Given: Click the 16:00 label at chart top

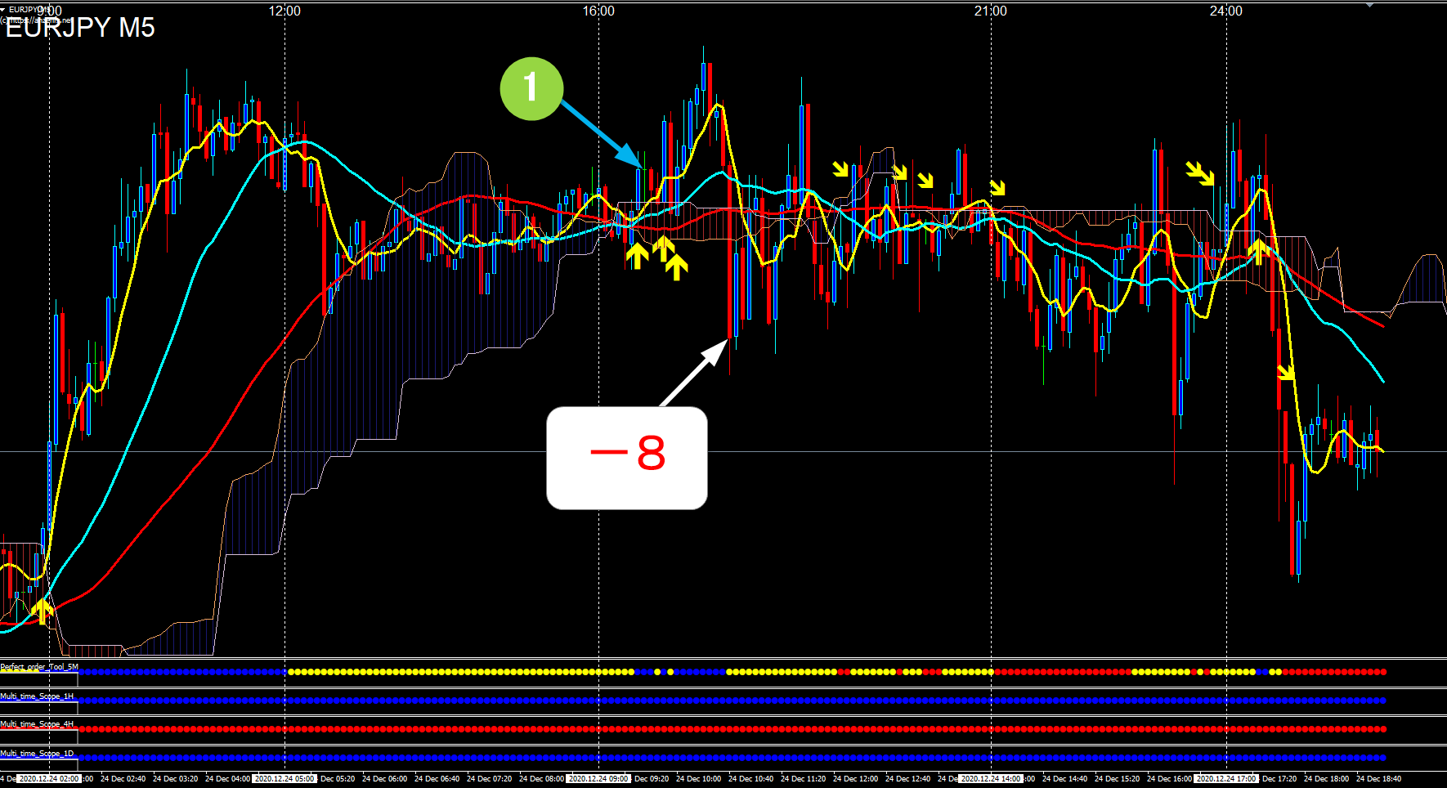Looking at the screenshot, I should [598, 11].
